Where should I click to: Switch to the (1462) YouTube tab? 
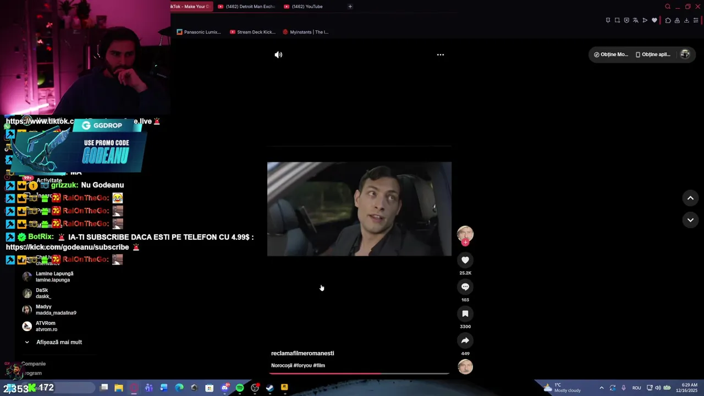pyautogui.click(x=304, y=7)
